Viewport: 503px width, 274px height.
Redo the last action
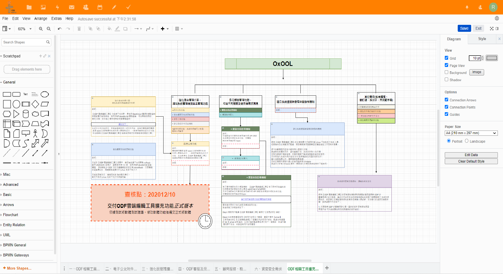pyautogui.click(x=68, y=29)
